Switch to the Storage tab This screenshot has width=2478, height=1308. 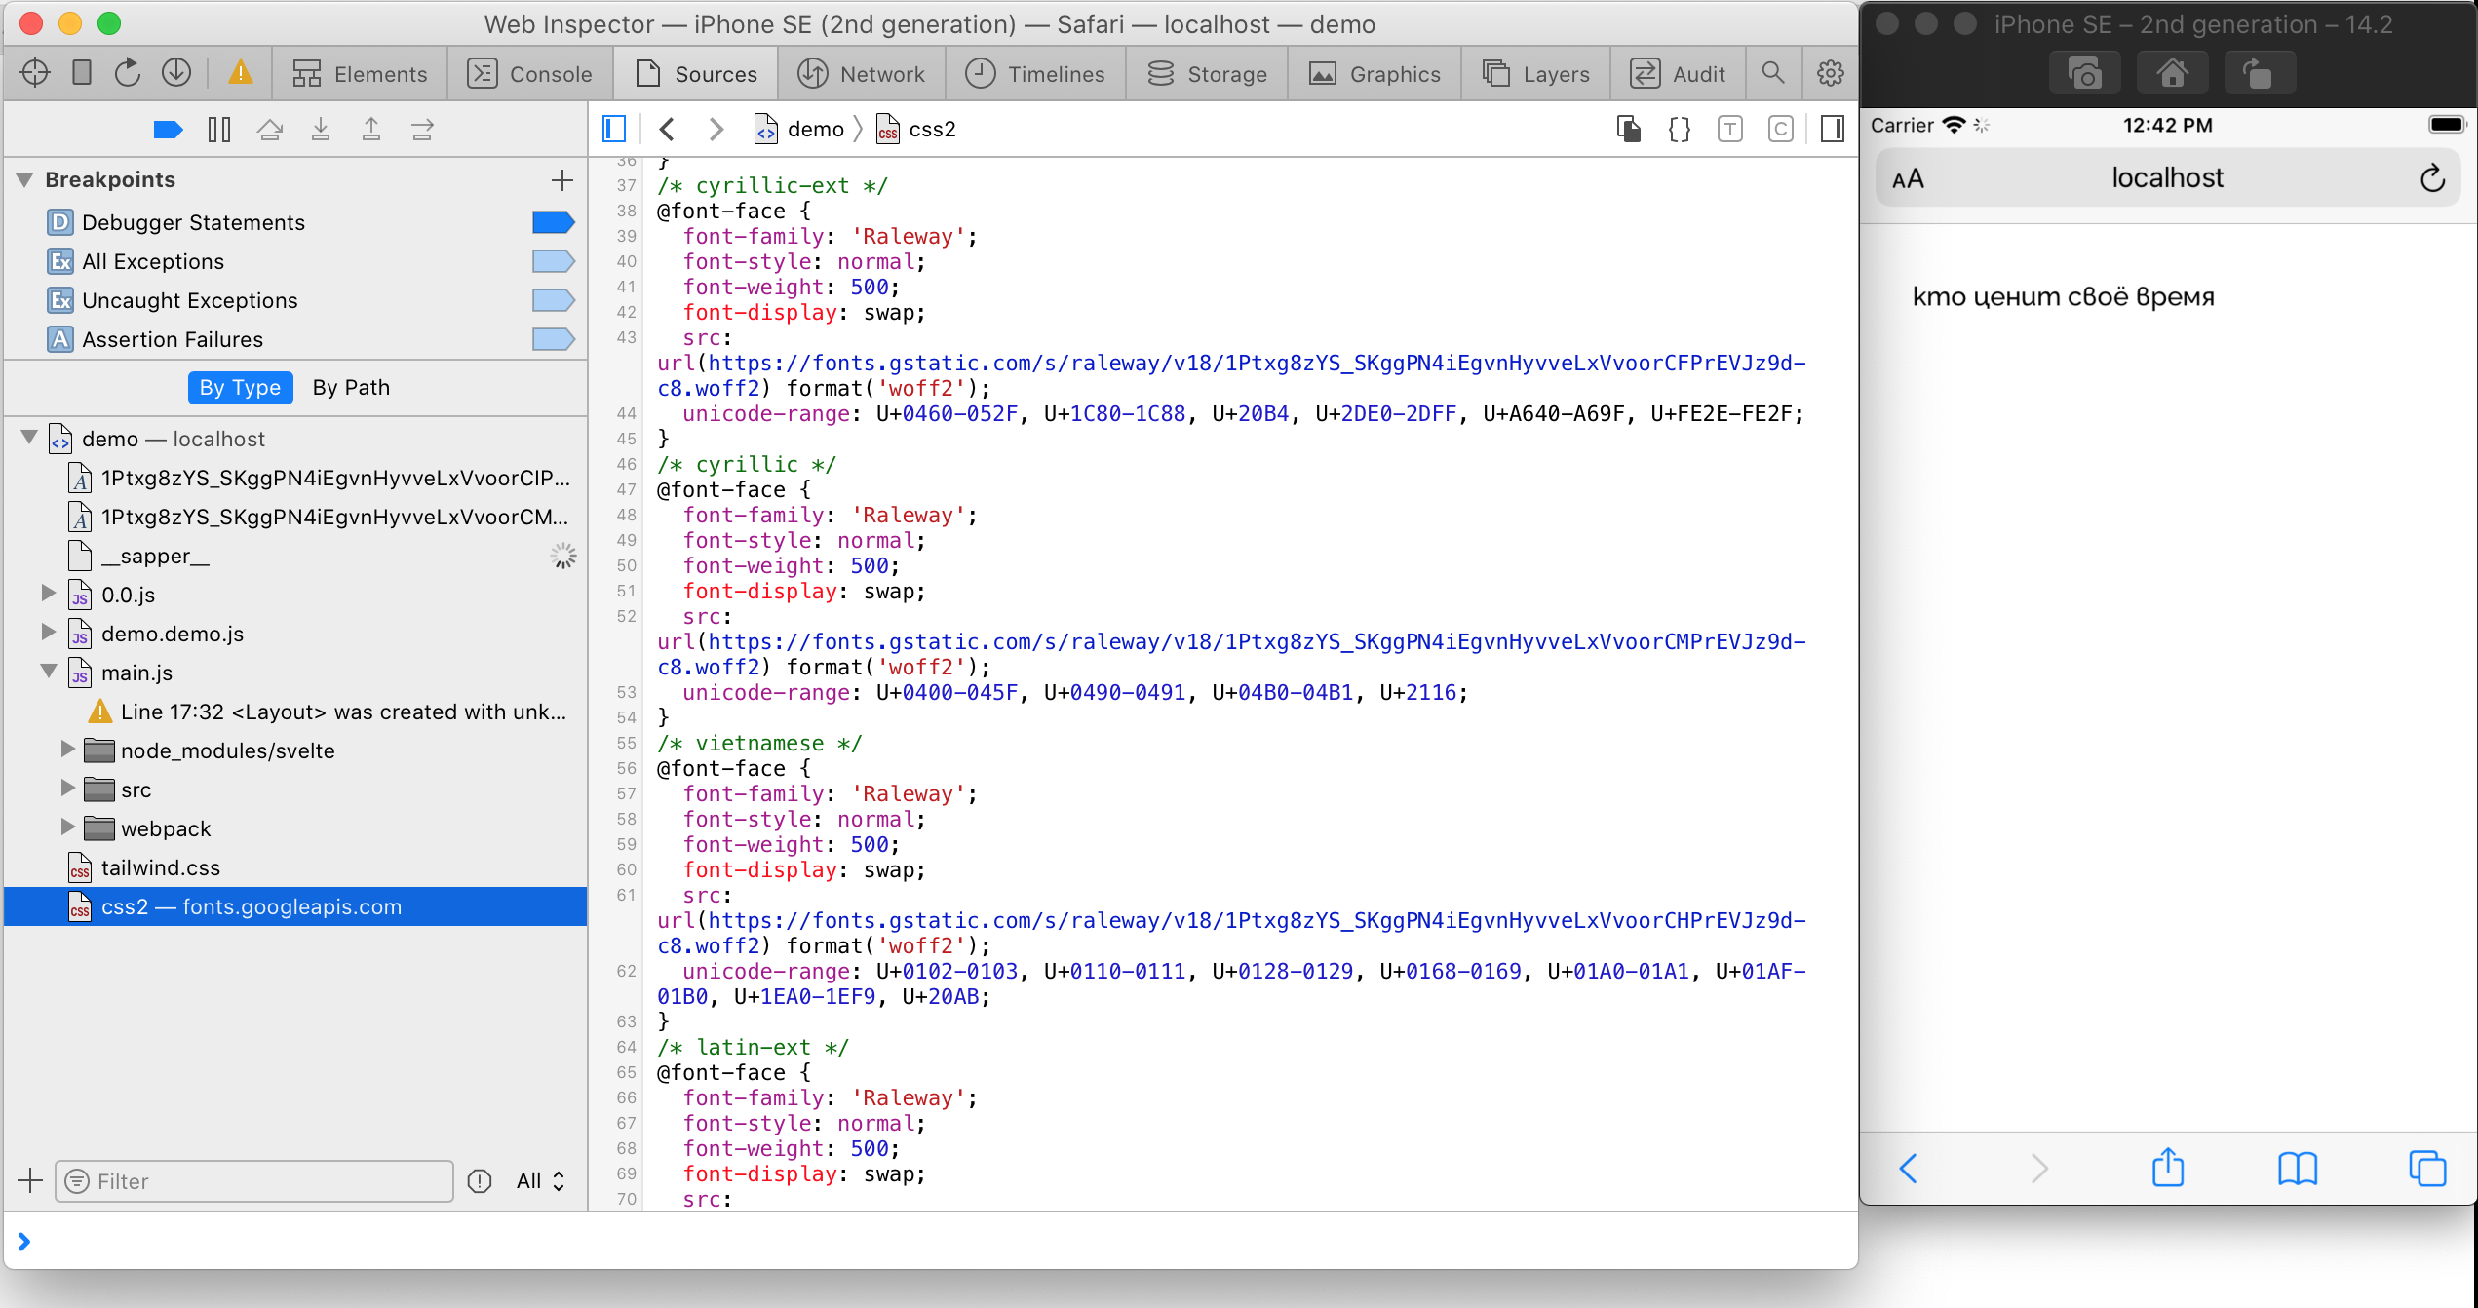pyautogui.click(x=1207, y=73)
